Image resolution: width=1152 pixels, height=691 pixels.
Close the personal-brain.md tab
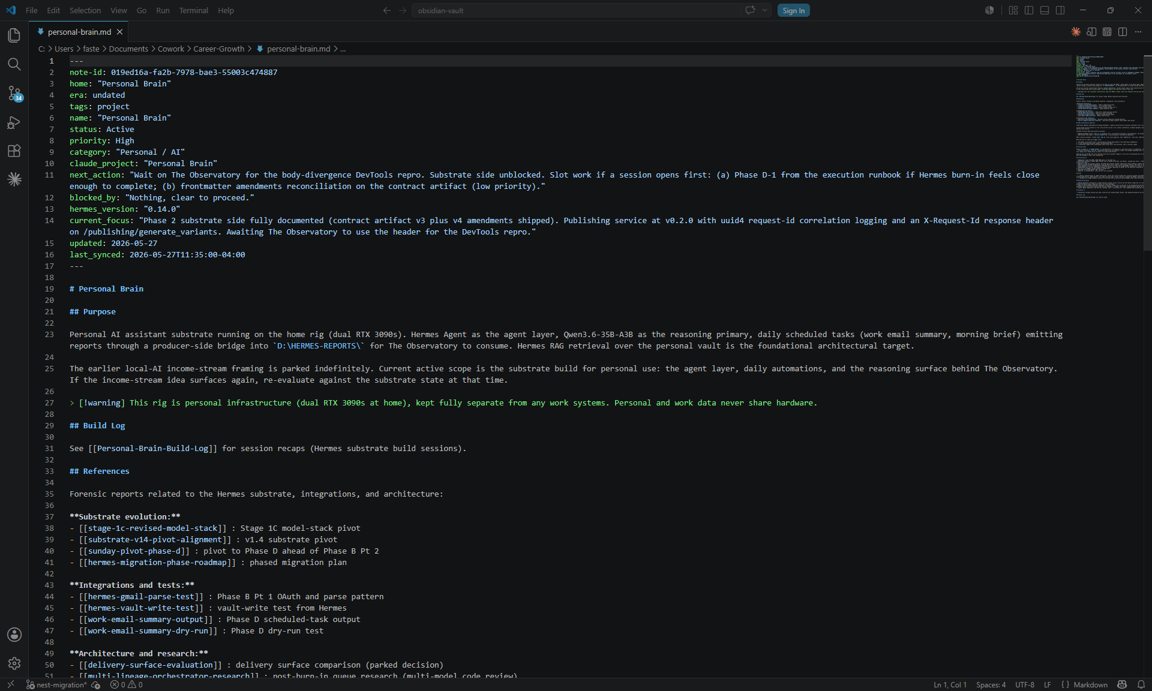coord(119,32)
